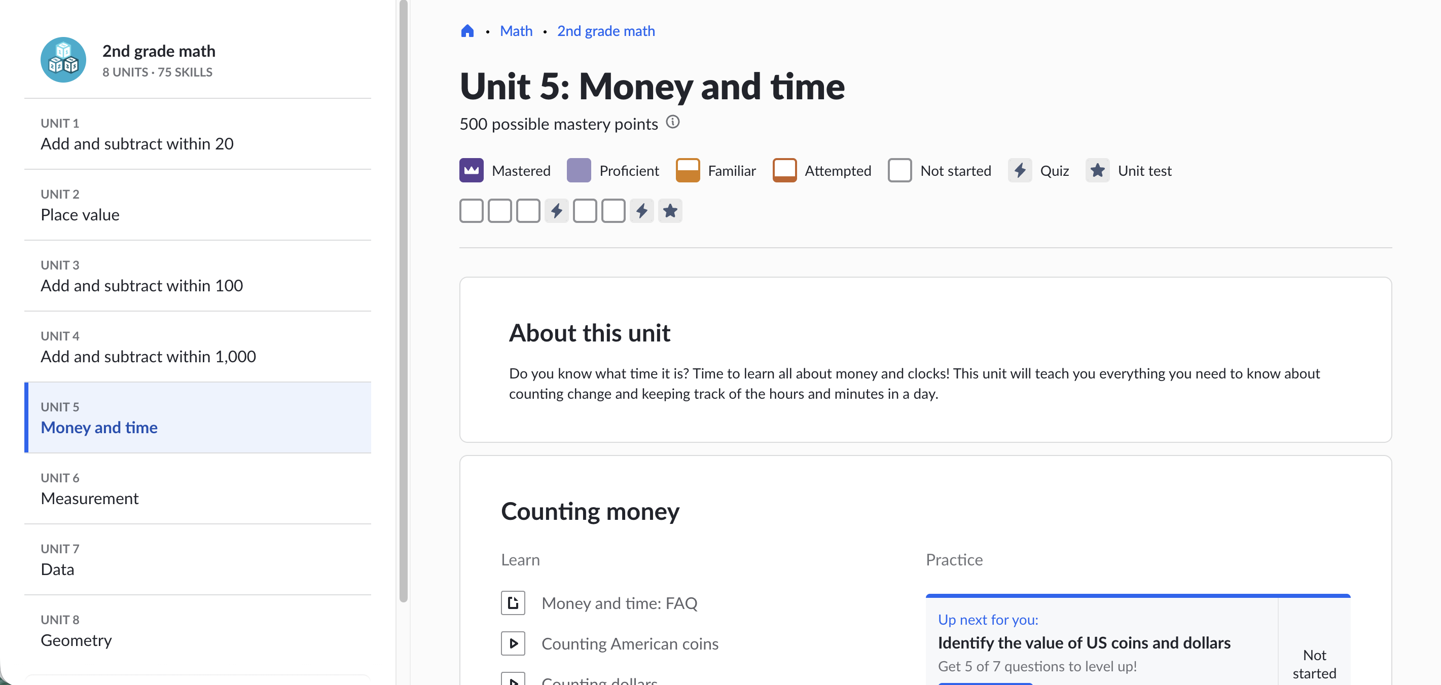Click the Not started legend checkbox

[900, 171]
